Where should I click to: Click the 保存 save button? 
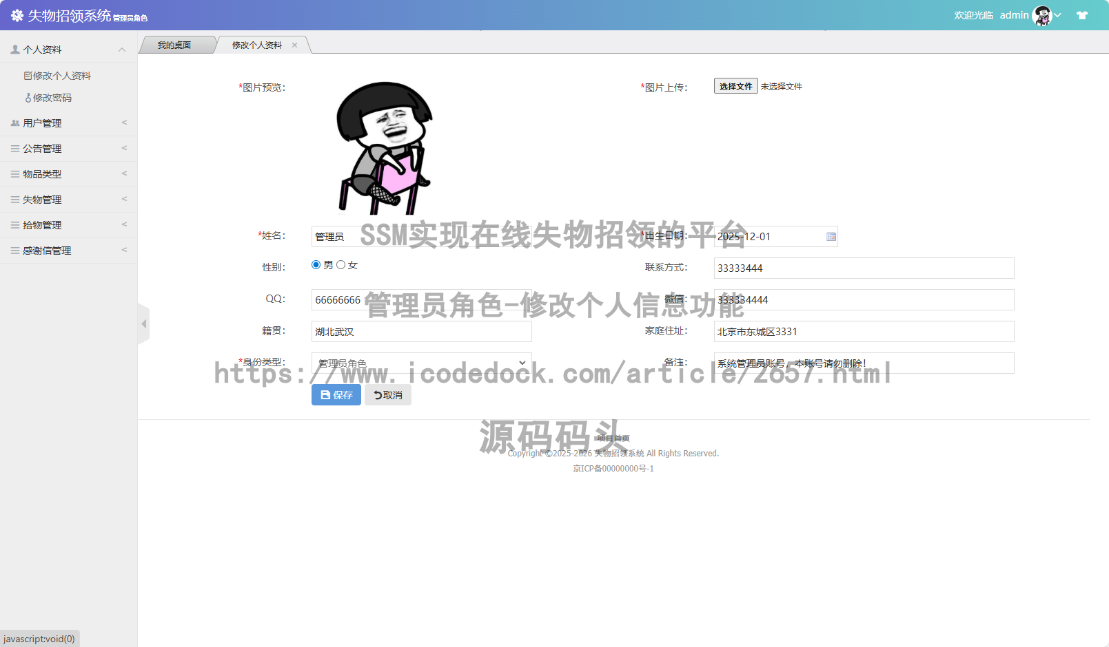(336, 394)
